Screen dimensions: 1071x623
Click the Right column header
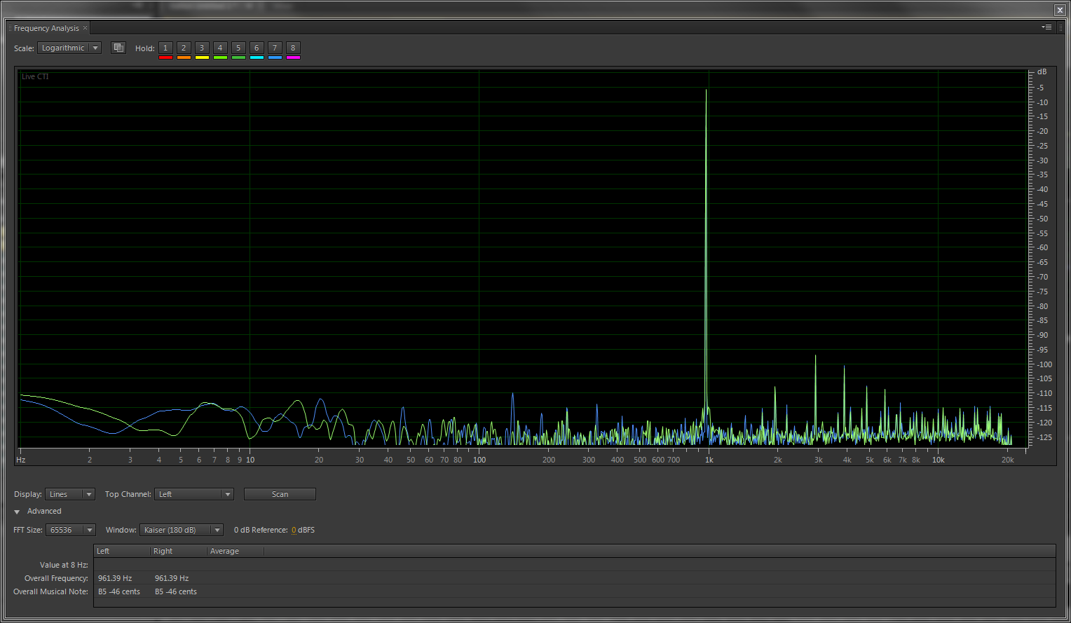click(179, 551)
